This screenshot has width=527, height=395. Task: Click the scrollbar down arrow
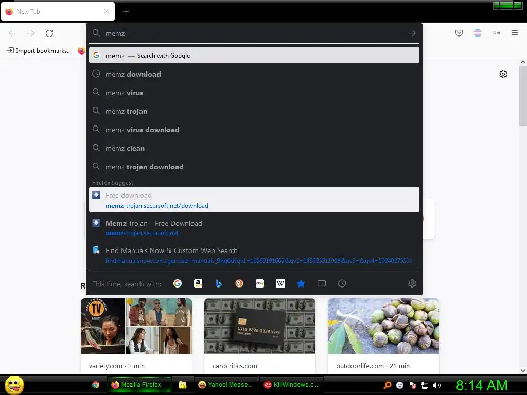pyautogui.click(x=523, y=370)
